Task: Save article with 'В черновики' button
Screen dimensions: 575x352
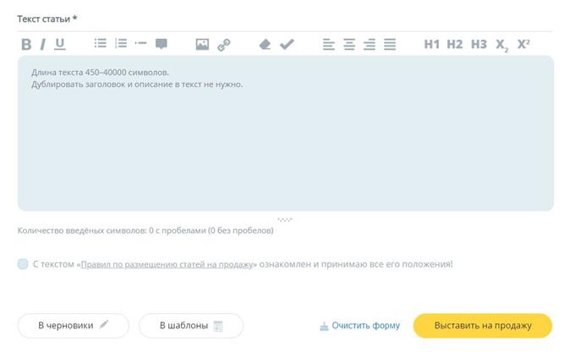Action: (74, 325)
